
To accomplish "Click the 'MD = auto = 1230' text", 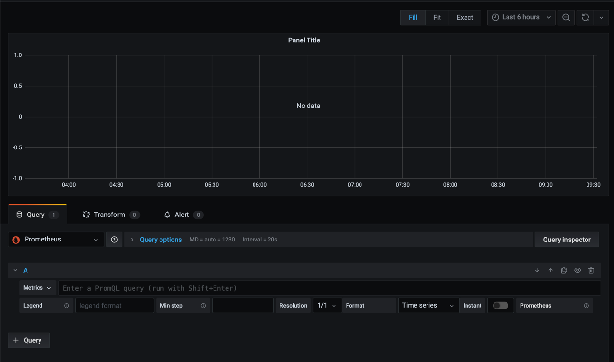I will tap(212, 240).
